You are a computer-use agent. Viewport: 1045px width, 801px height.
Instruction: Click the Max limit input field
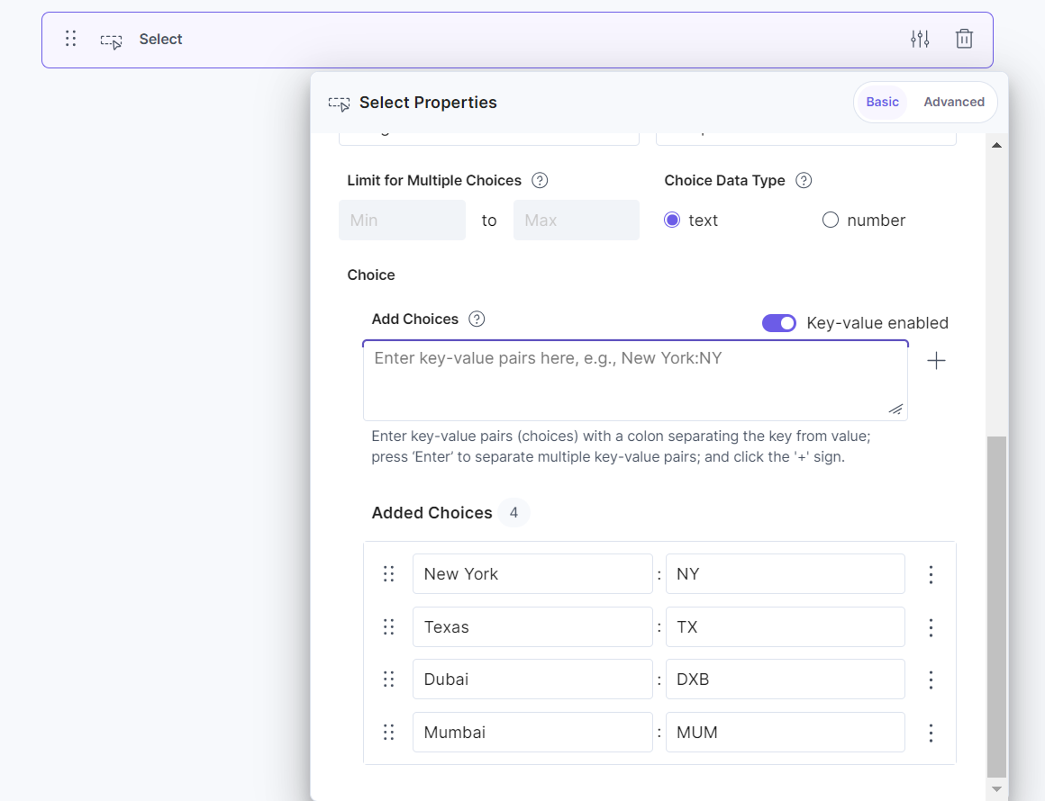click(576, 220)
